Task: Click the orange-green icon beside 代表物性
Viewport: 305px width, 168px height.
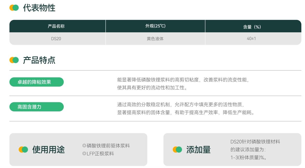Action: pyautogui.click(x=14, y=8)
